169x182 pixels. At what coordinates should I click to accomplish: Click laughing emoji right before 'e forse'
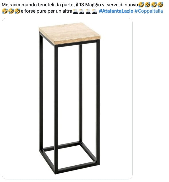(x=18, y=11)
